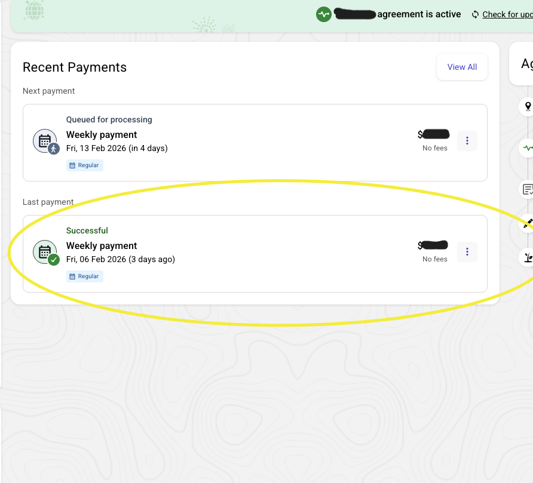Click the location pin timeline icon

pos(528,106)
